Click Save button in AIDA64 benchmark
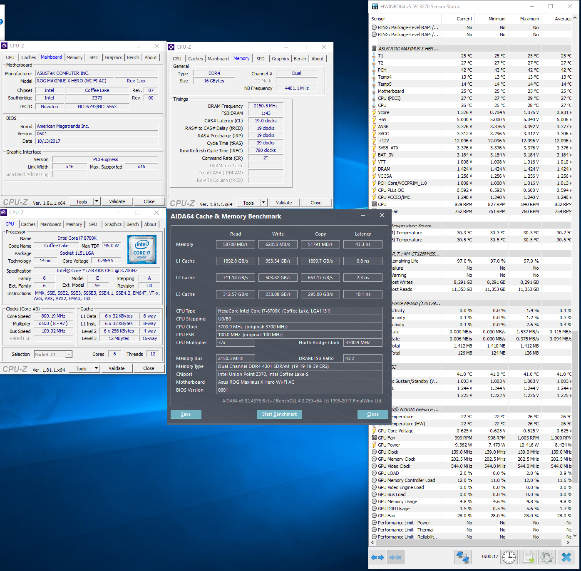Screen dimensions: 581x571 click(x=186, y=414)
